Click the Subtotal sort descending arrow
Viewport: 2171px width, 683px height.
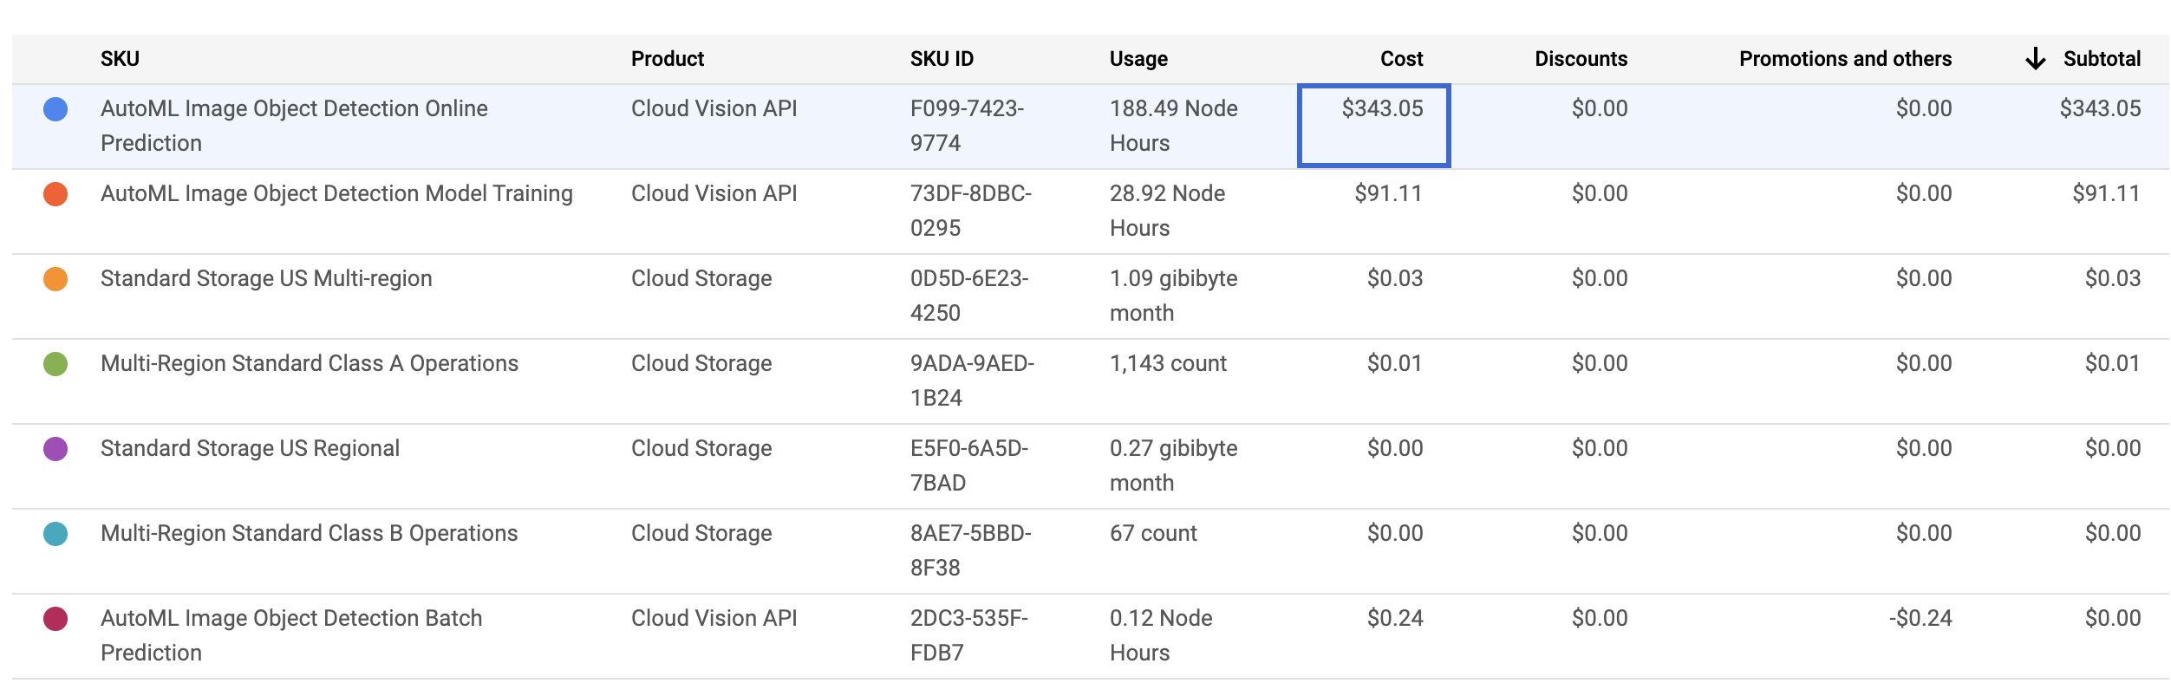click(x=2035, y=59)
